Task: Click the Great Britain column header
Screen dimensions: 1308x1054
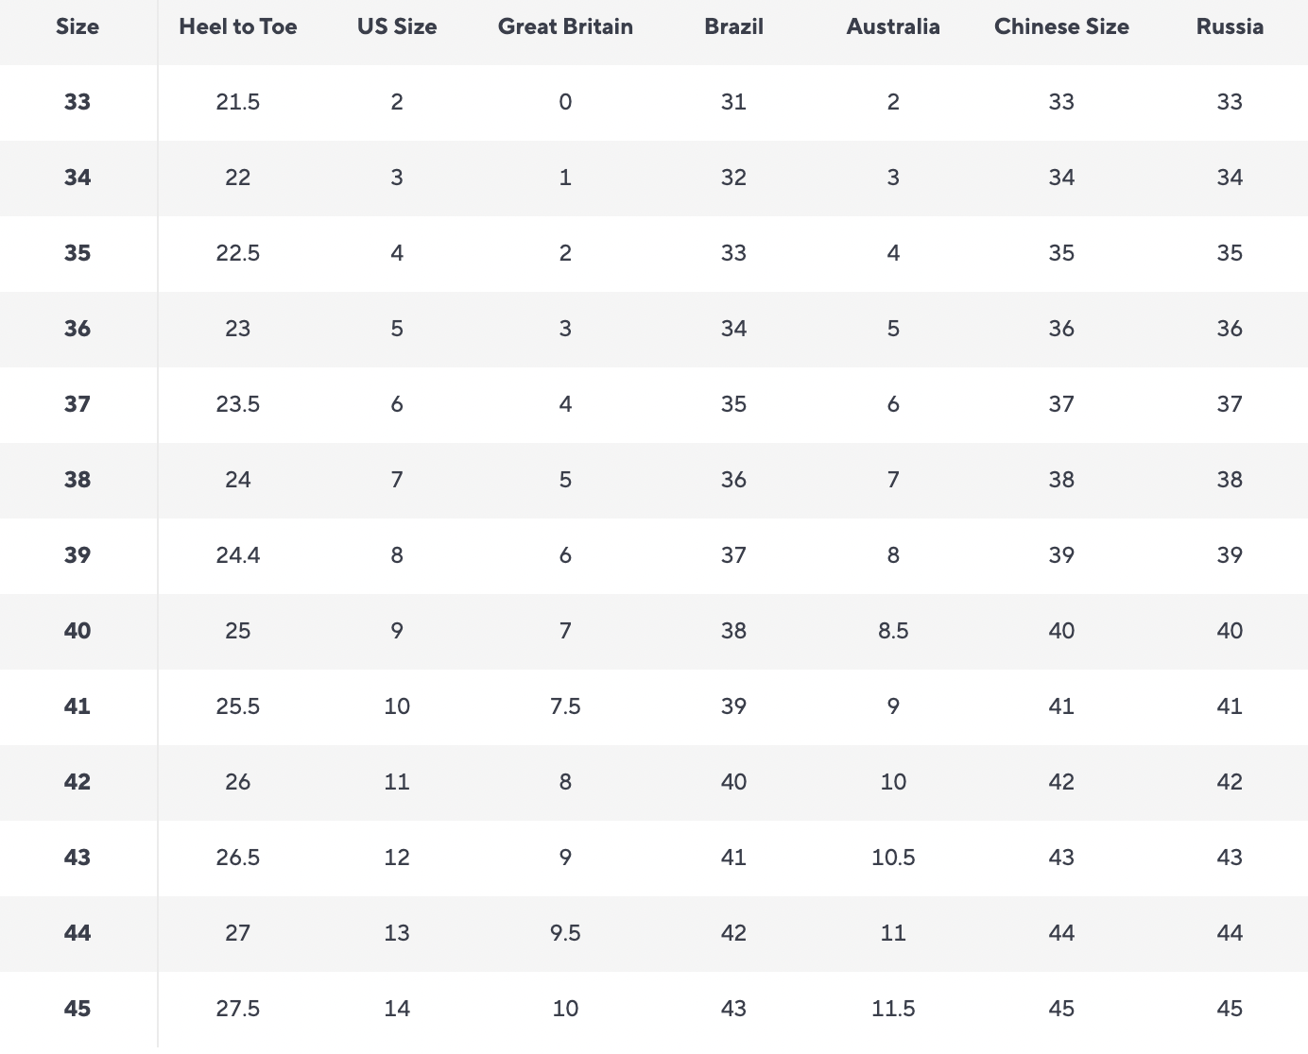Action: point(565,26)
